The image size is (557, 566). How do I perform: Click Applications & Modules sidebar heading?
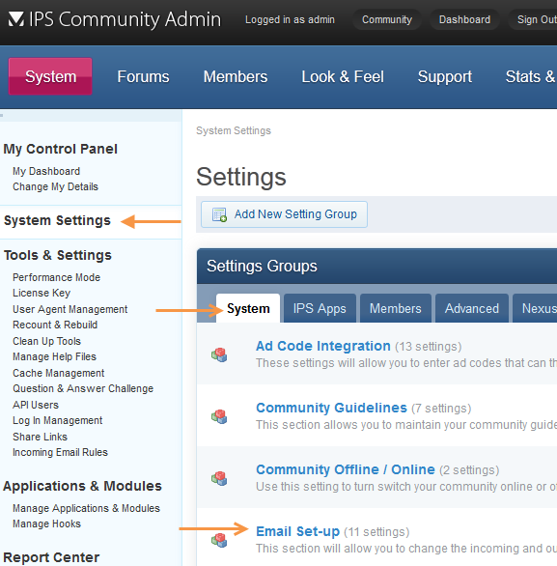point(83,486)
